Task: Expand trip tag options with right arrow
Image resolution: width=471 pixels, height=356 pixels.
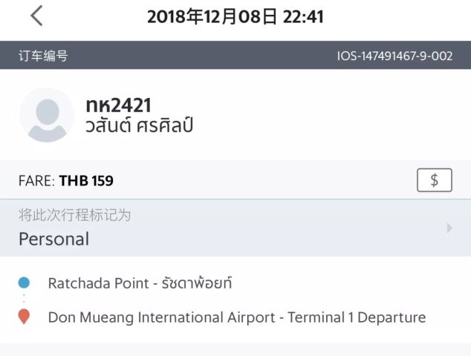Action: (x=449, y=228)
